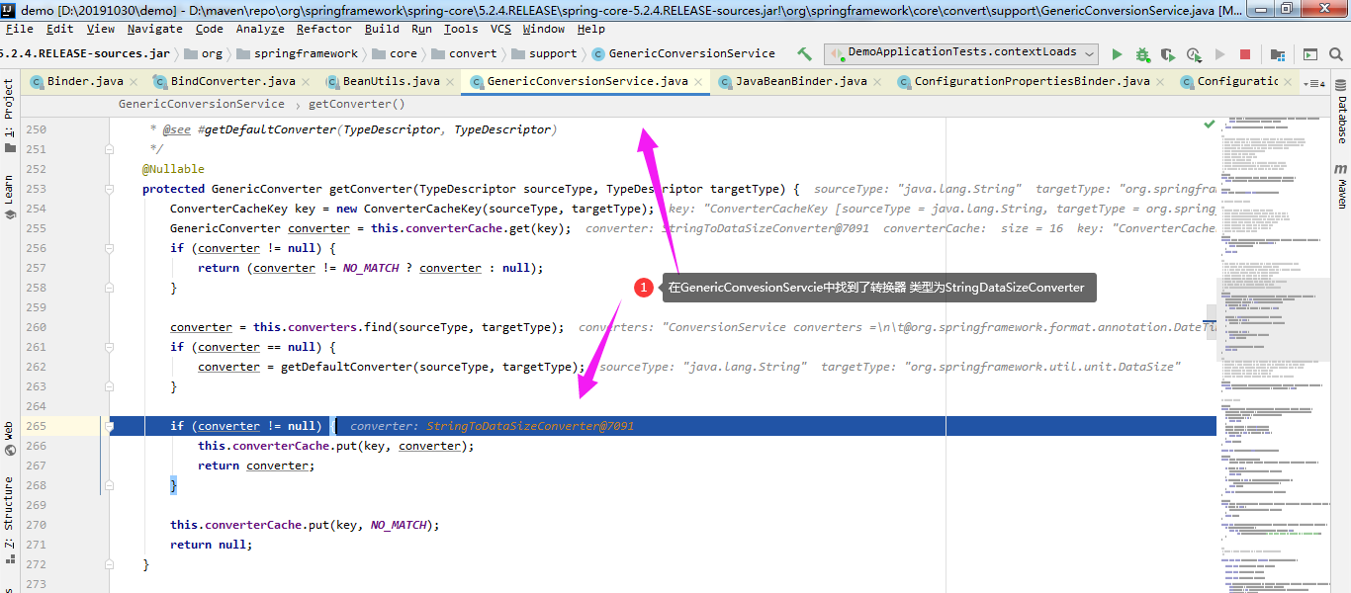Click line number 260 in the gutter

36,327
